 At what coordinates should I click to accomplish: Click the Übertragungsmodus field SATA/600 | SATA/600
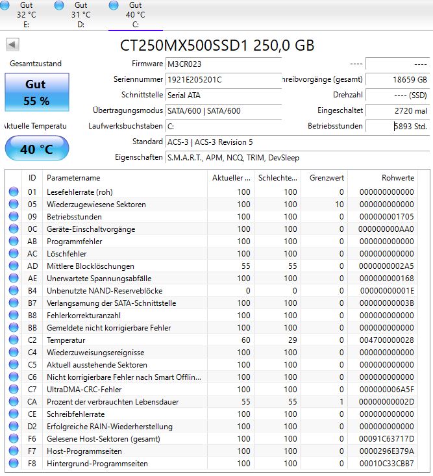pyautogui.click(x=223, y=111)
